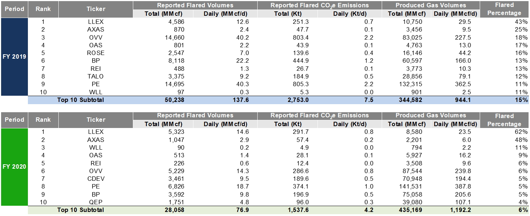The width and height of the screenshot is (530, 216).
Task: Click produced gas total 75,058
Action: pyautogui.click(x=413, y=195)
